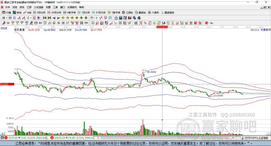
Task: Click the up arrow at chart bottom-left
Action: tap(2, 133)
